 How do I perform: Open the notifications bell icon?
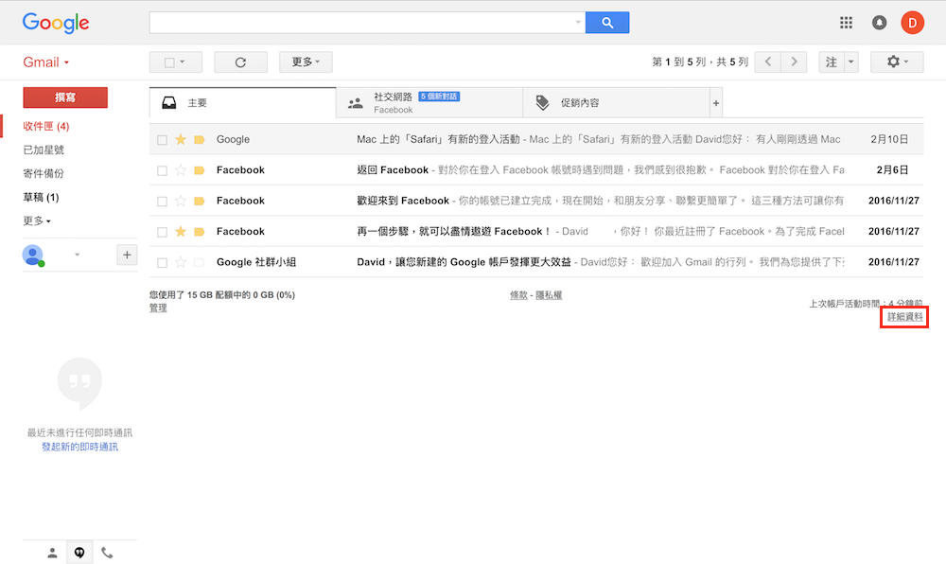(879, 23)
